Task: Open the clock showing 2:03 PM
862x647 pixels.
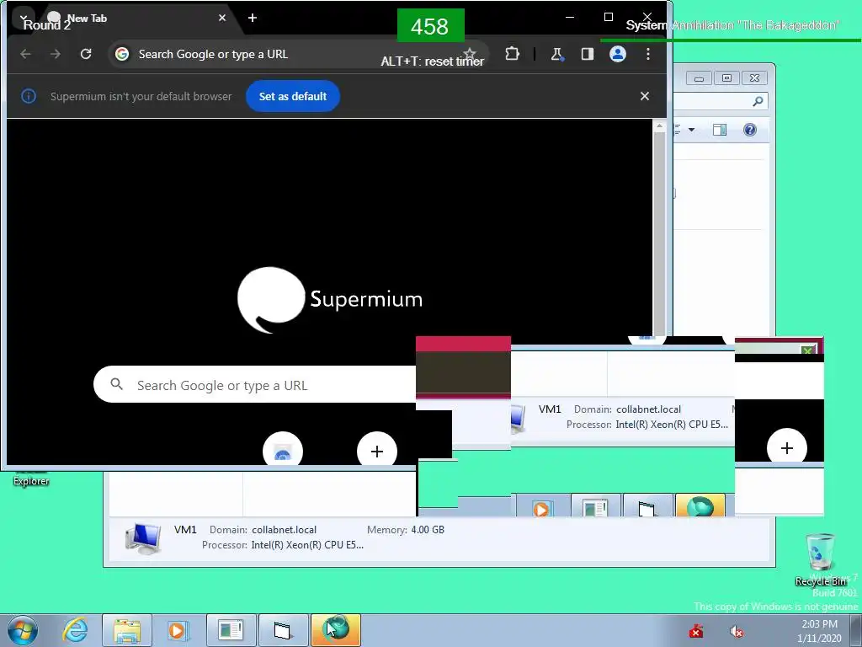Action: click(x=819, y=630)
